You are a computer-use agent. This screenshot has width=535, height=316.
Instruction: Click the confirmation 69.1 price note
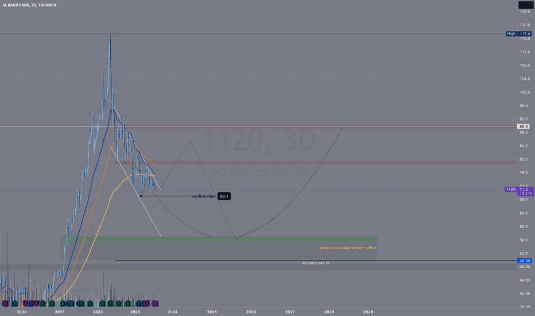(211, 196)
